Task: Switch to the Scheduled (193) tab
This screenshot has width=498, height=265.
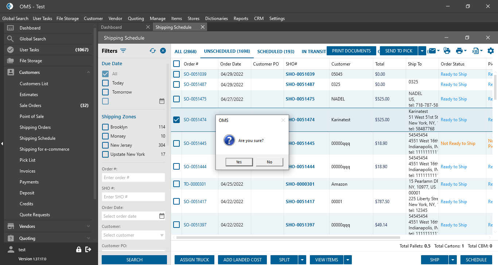Action: point(276,51)
